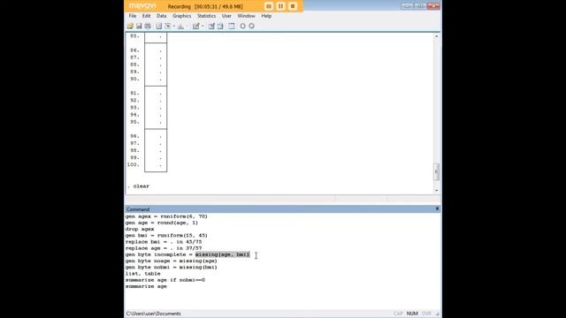Pause the Movavi recording
566x318 pixels.
click(x=281, y=6)
